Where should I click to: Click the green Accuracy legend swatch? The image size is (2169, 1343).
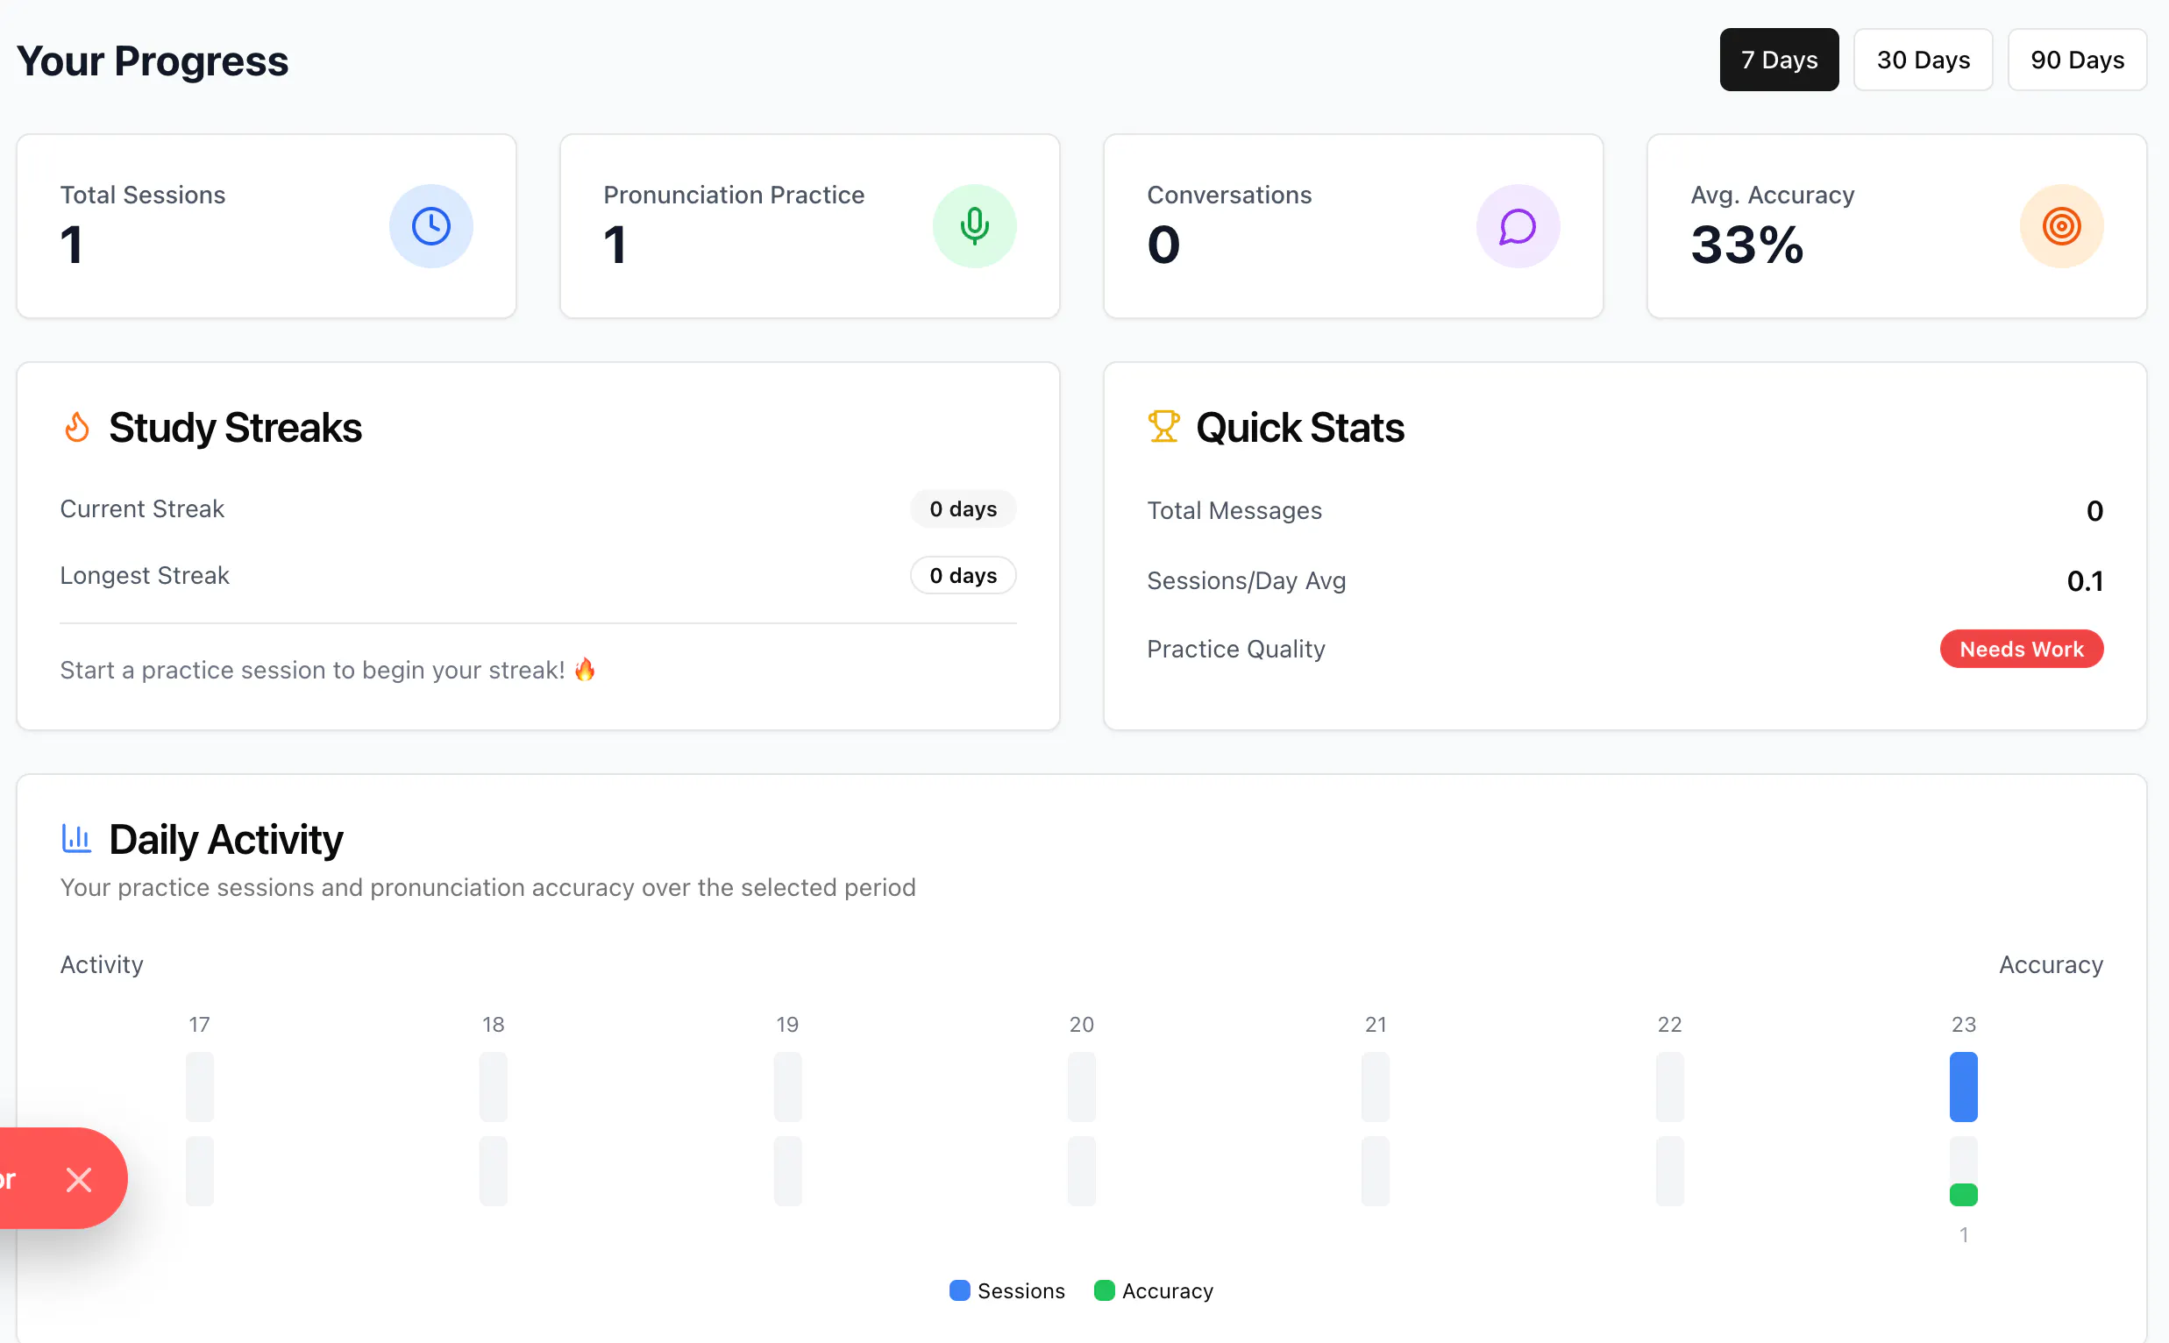coord(1104,1290)
